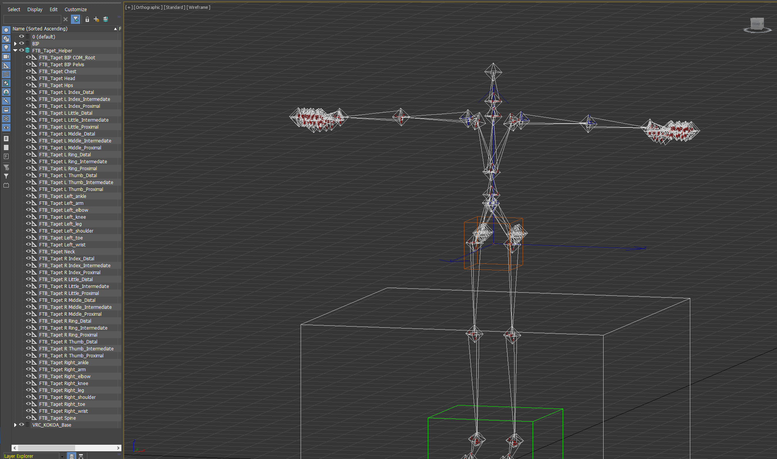Toggle Display XRefs filter icon
This screenshot has height=459, width=777.
pyautogui.click(x=6, y=92)
